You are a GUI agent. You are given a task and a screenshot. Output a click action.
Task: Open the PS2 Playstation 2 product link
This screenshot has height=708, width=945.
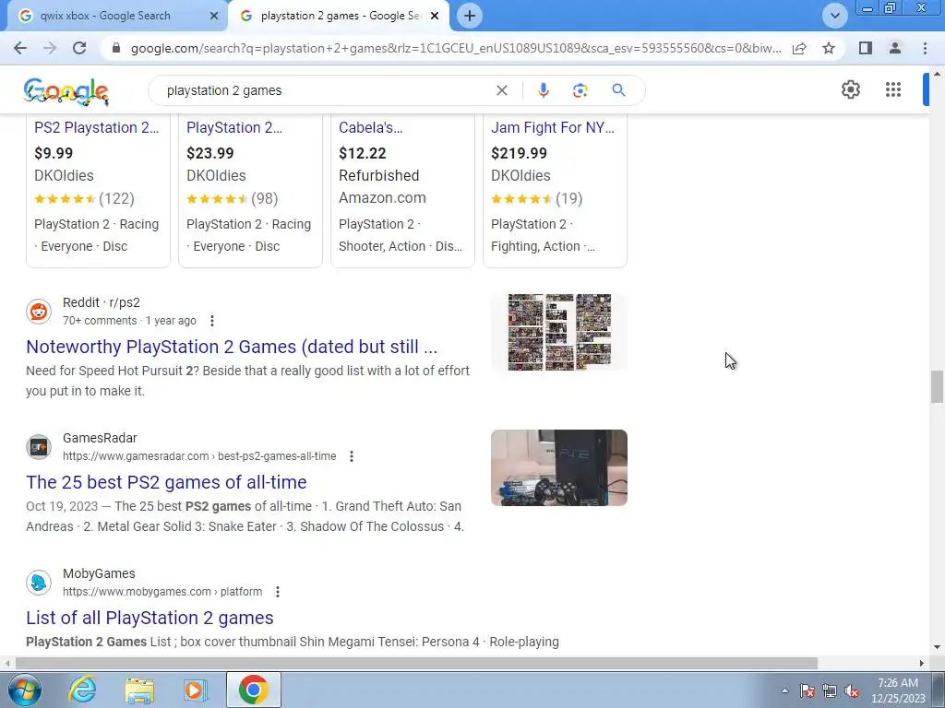pos(96,127)
